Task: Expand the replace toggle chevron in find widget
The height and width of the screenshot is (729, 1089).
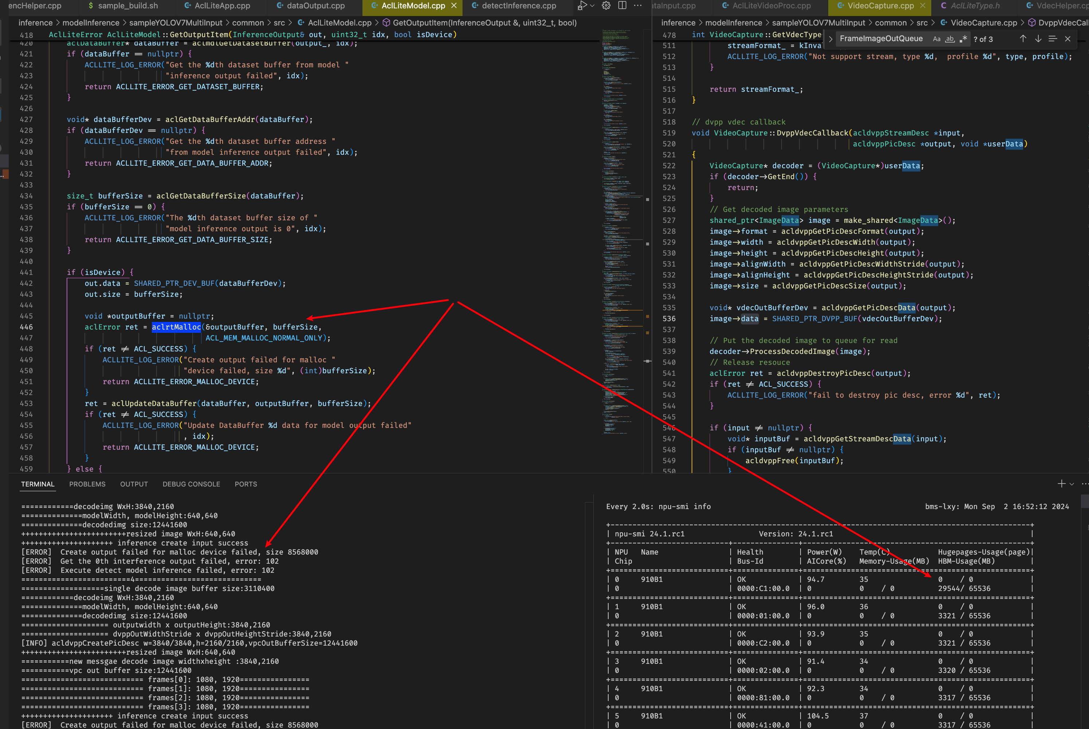Action: coord(830,39)
